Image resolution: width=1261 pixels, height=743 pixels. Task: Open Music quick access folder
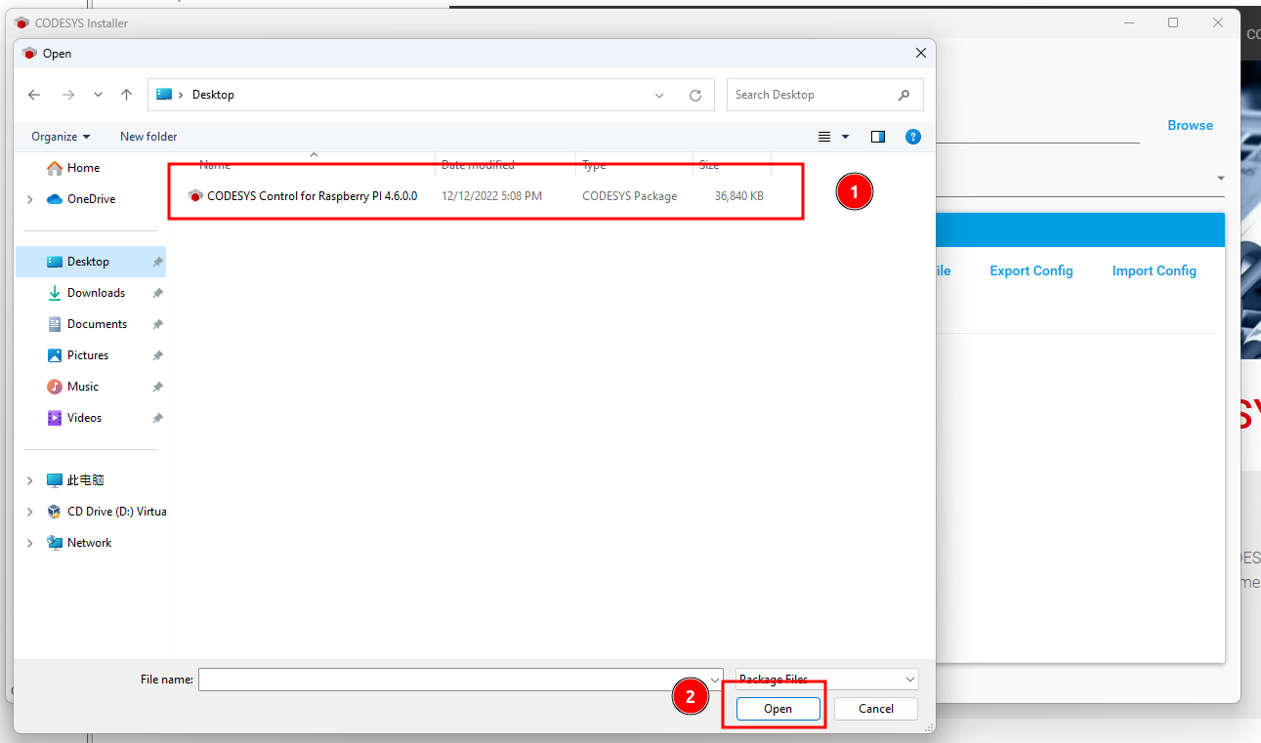click(83, 387)
